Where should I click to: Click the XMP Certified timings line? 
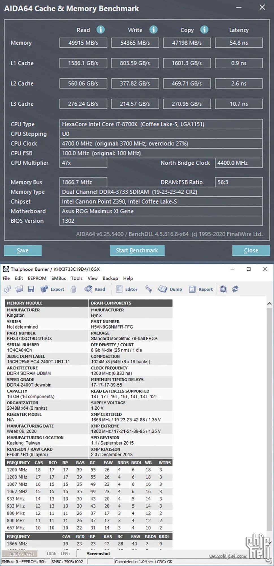[x=126, y=420]
